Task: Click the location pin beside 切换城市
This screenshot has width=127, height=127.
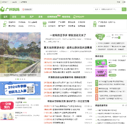Action: (x=23, y=9)
